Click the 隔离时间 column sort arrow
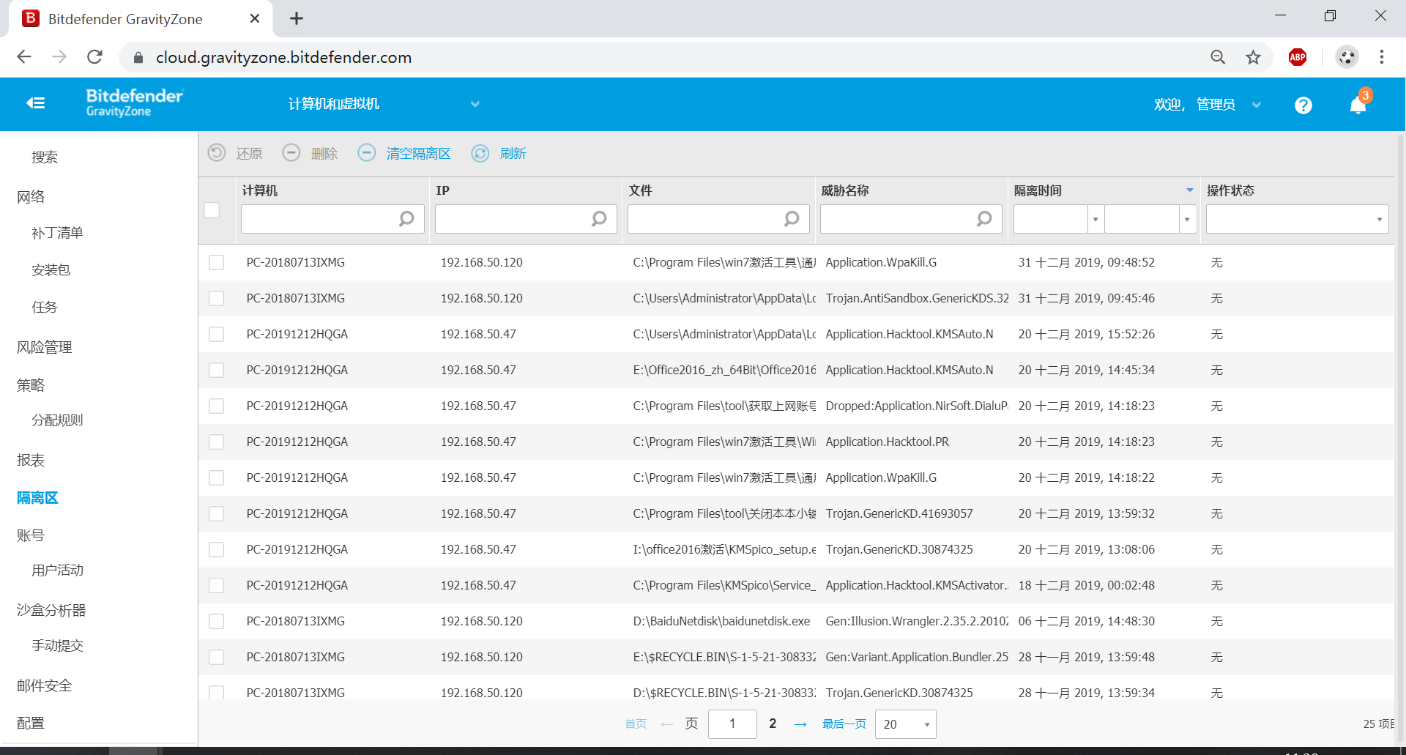The height and width of the screenshot is (755, 1406). (1190, 190)
